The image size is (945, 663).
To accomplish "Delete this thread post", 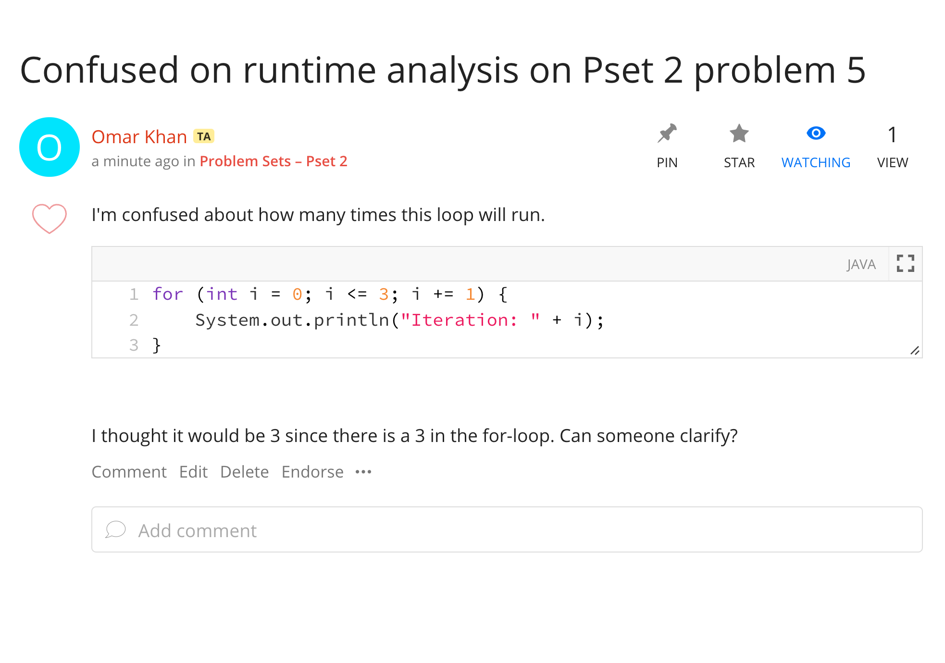I will pyautogui.click(x=244, y=472).
